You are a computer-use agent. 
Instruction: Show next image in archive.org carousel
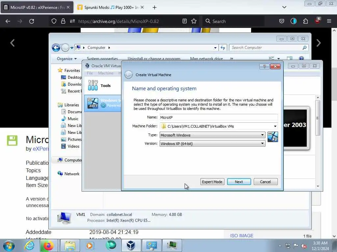[x=318, y=43]
